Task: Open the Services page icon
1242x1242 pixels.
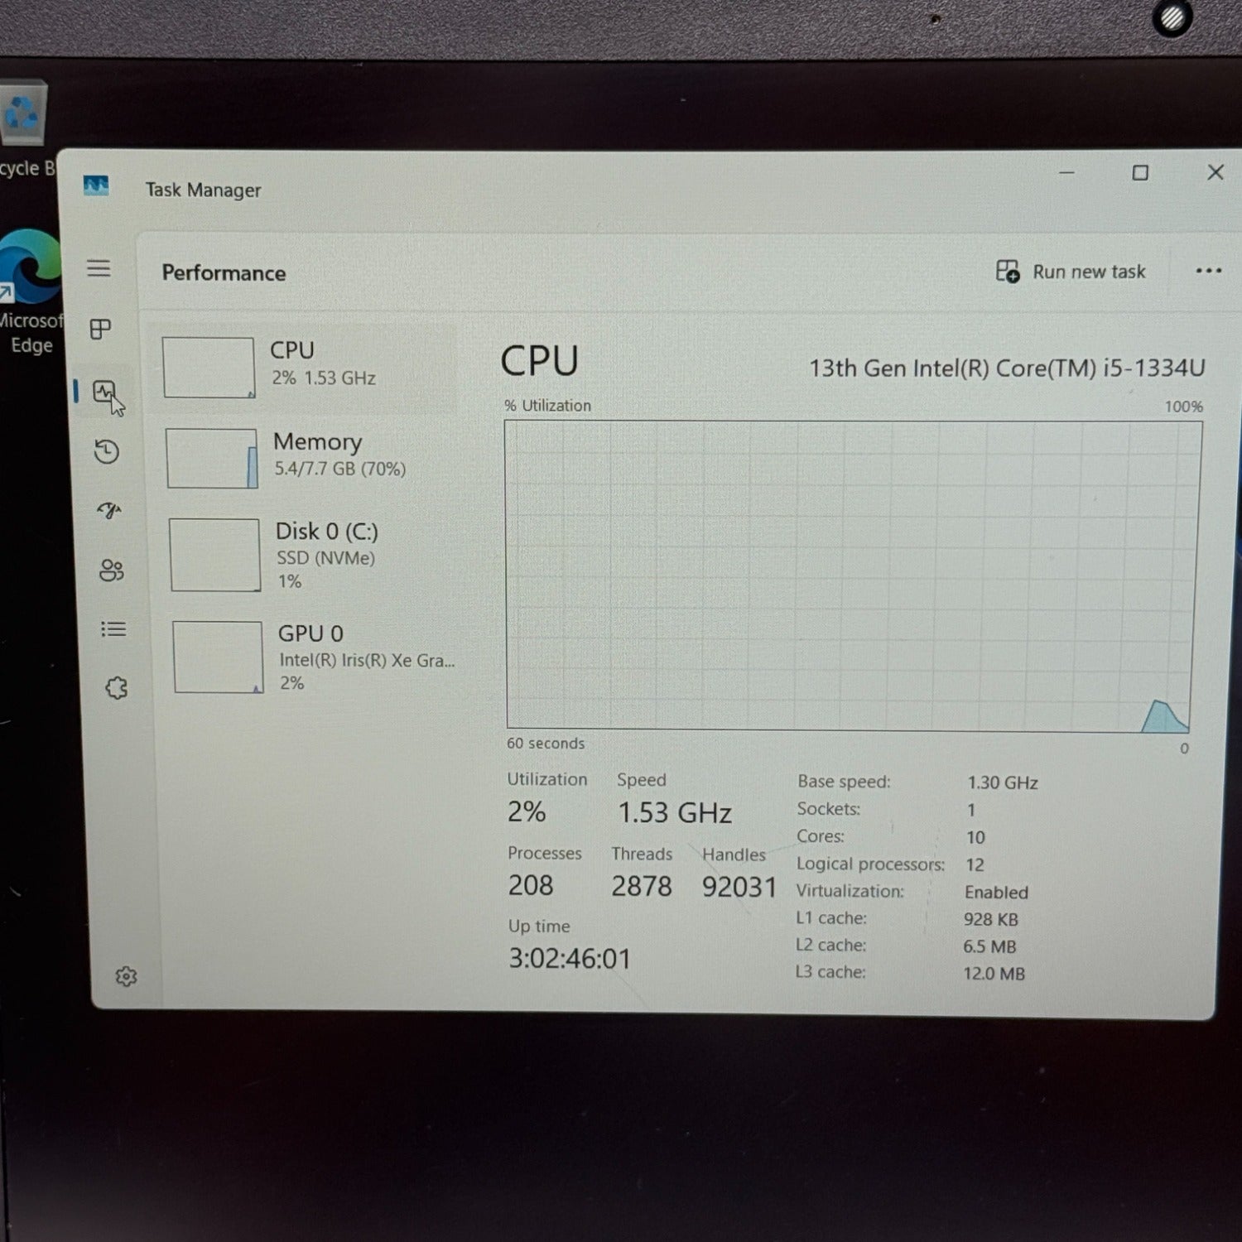Action: [117, 688]
